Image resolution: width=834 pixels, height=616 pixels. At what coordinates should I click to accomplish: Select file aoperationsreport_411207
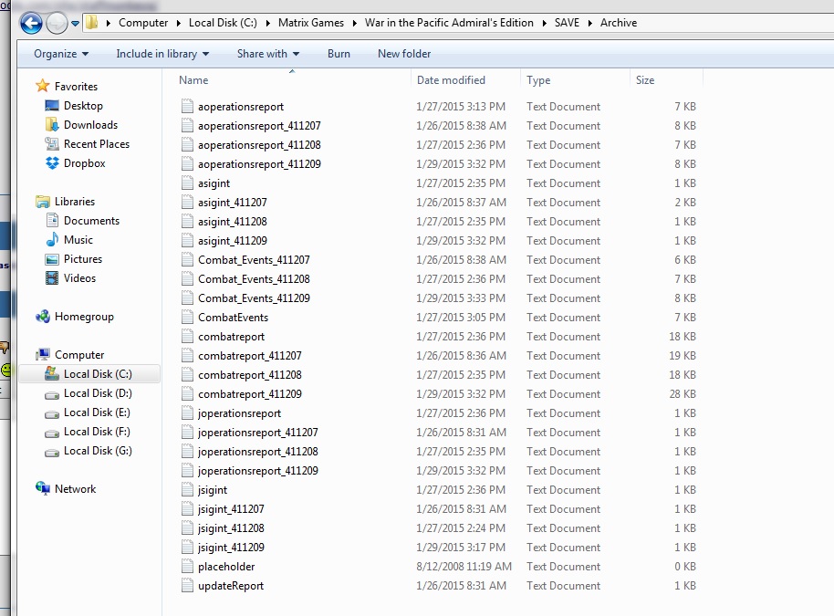tap(259, 126)
